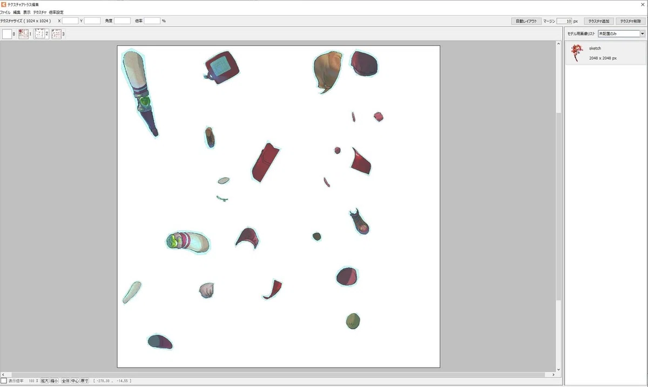Click the 角度 angle input field
Viewport: 648px width, 387px height.
point(123,21)
